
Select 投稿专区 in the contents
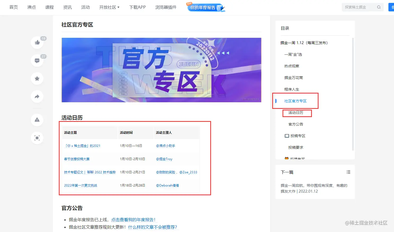[295, 136]
